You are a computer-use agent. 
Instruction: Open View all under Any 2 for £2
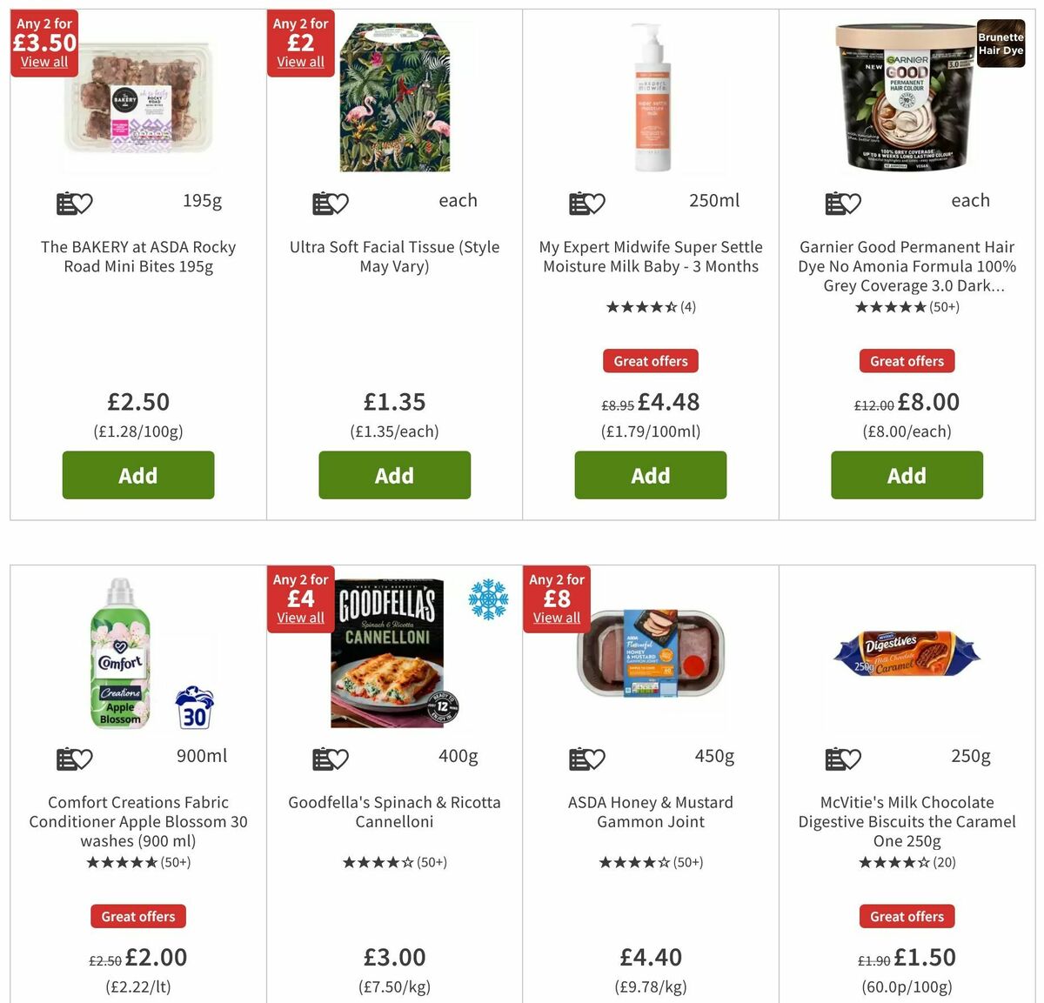[x=300, y=62]
